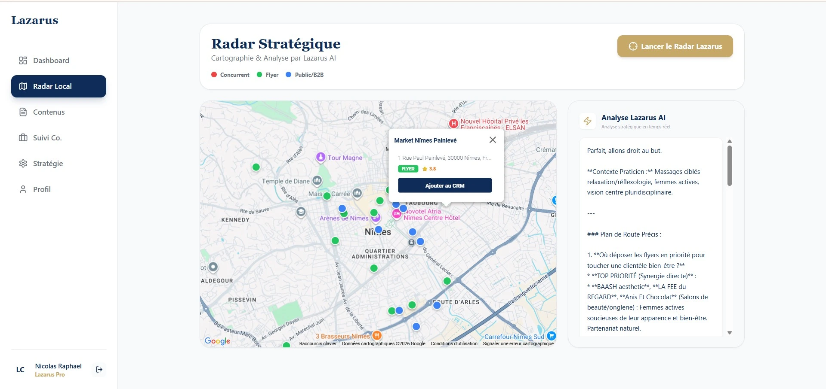Image resolution: width=826 pixels, height=389 pixels.
Task: Click the blue pin on the Nîmes label
Action: 378,230
